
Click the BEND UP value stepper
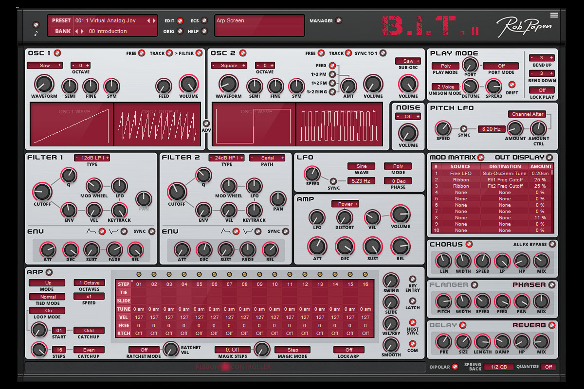(542, 57)
